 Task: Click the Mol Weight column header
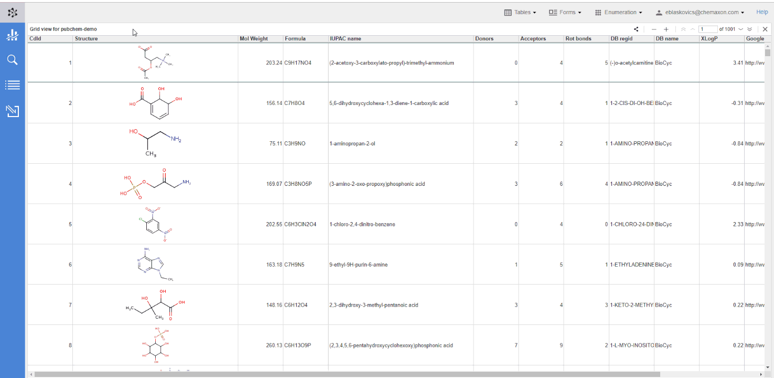click(x=254, y=38)
